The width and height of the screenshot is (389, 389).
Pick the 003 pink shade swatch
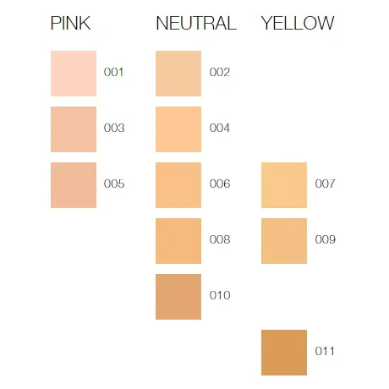pos(74,129)
